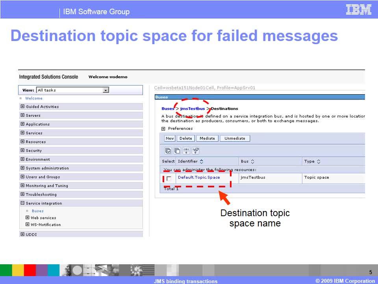Open the View All tasks dropdown

73,90
